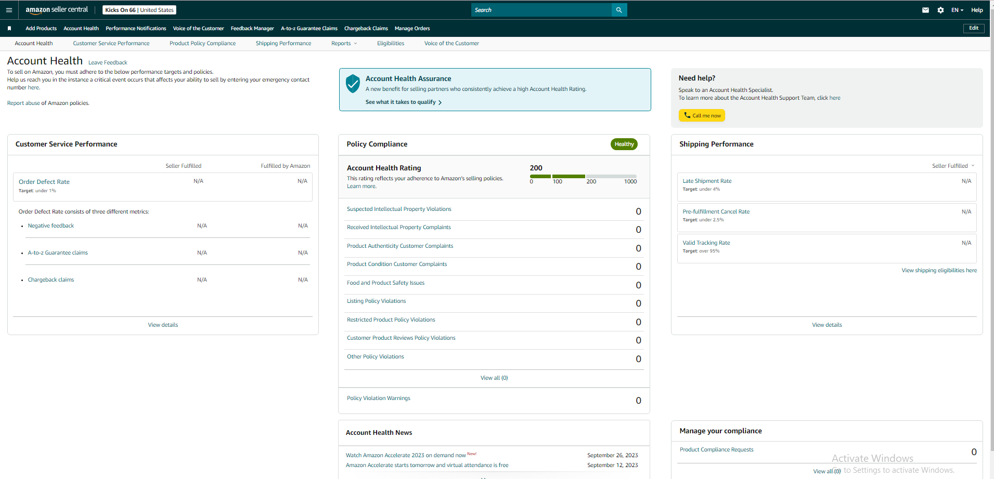The height and width of the screenshot is (479, 994).
Task: Open Customer Product Reviews Policy Violations
Action: (401, 338)
